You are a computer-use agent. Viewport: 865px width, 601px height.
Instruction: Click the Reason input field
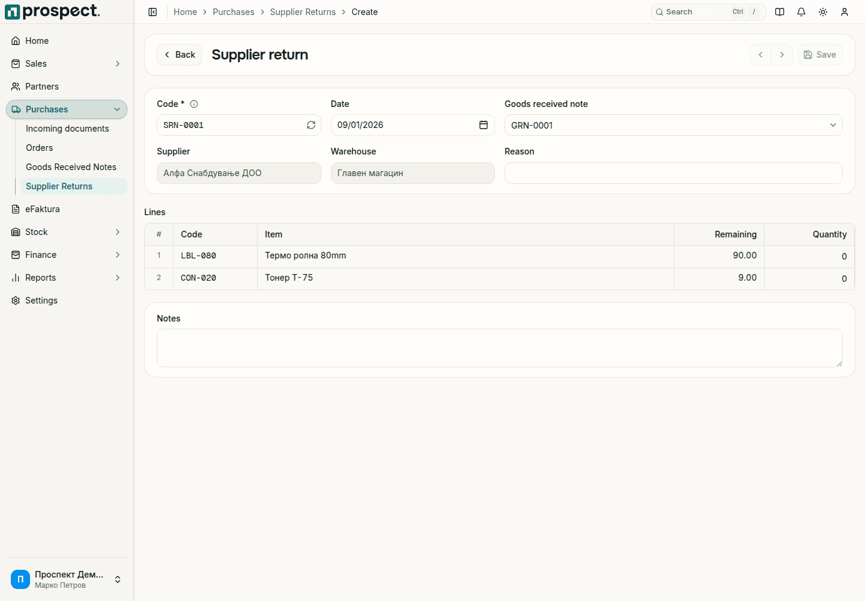tap(673, 173)
